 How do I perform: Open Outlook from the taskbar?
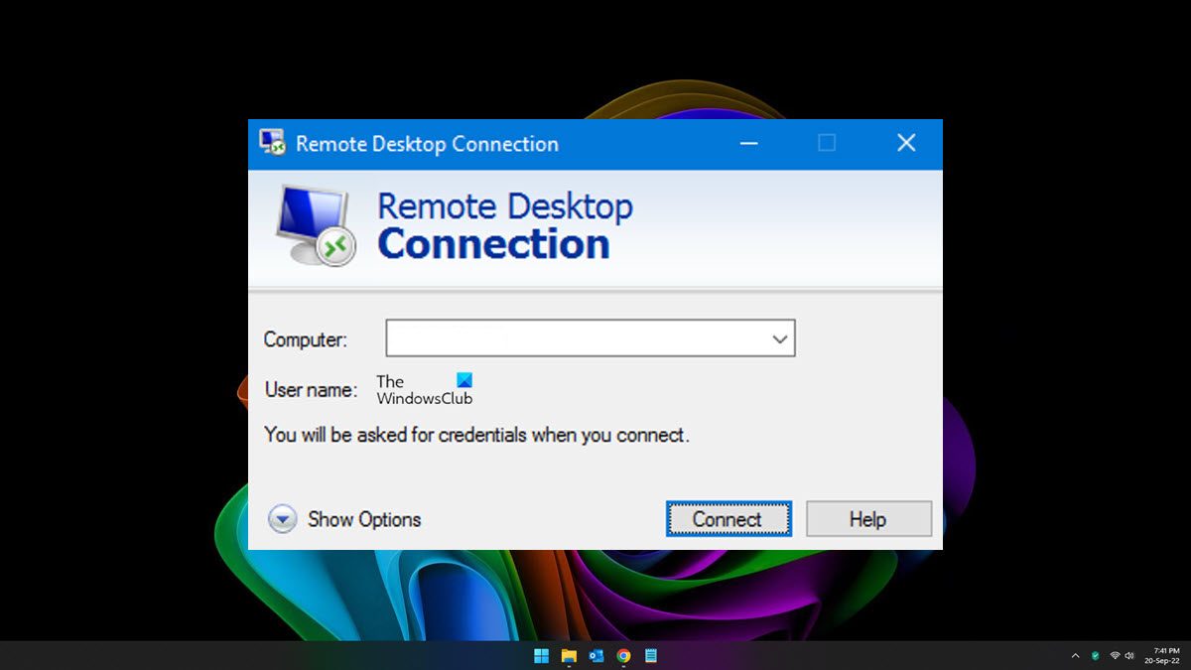(x=596, y=655)
